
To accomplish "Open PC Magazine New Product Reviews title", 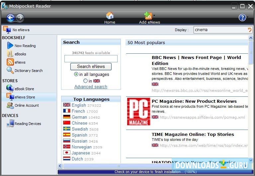I will (x=194, y=101).
